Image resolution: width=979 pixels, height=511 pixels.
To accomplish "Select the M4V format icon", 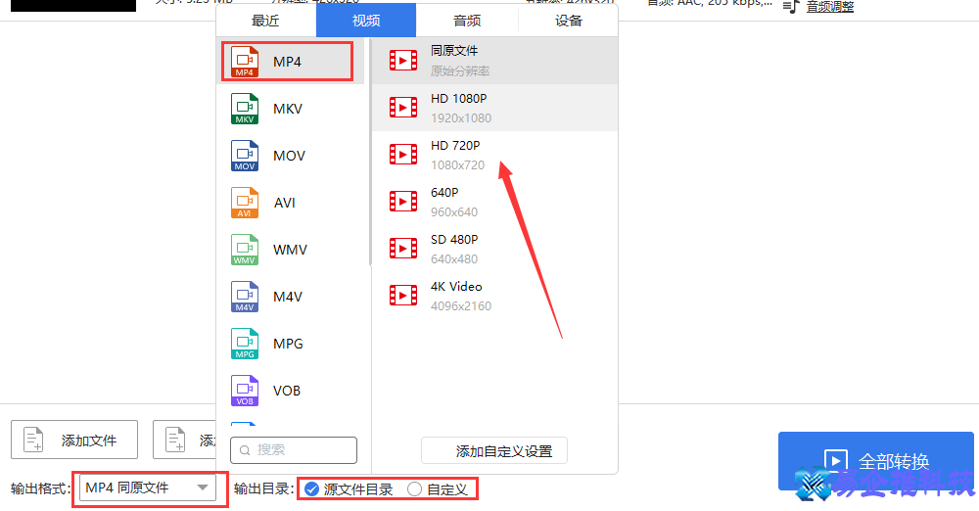I will tap(245, 297).
